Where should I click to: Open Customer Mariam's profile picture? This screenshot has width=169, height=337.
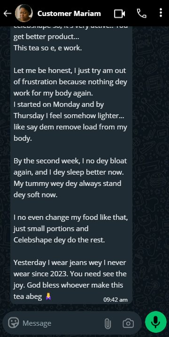pos(24,13)
